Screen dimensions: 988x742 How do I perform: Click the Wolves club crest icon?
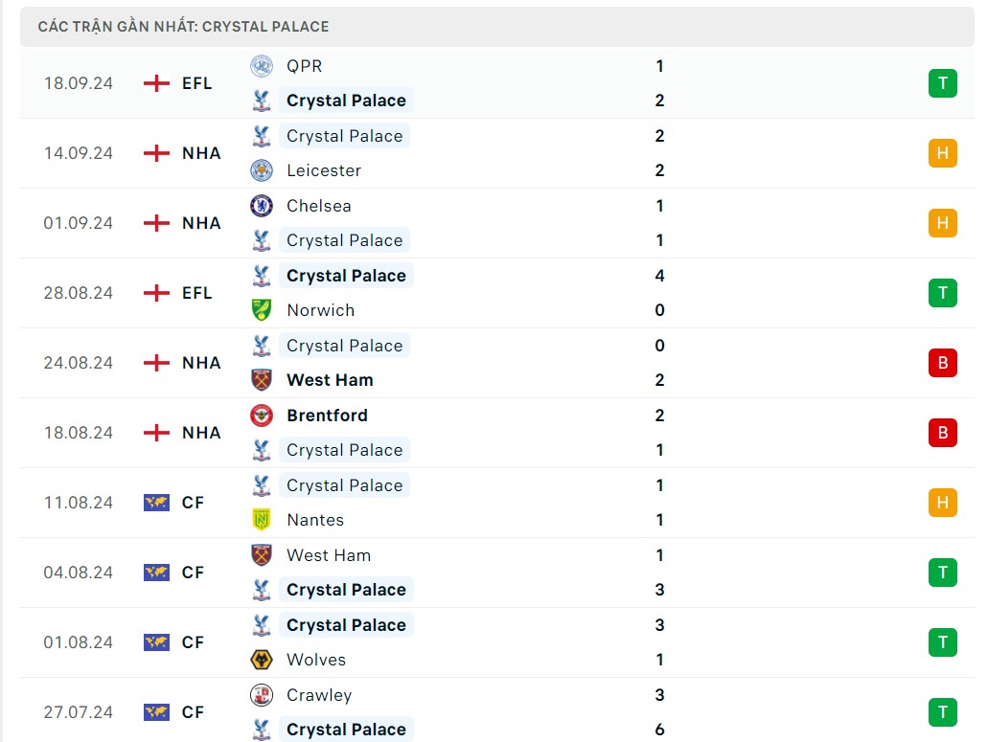[261, 660]
